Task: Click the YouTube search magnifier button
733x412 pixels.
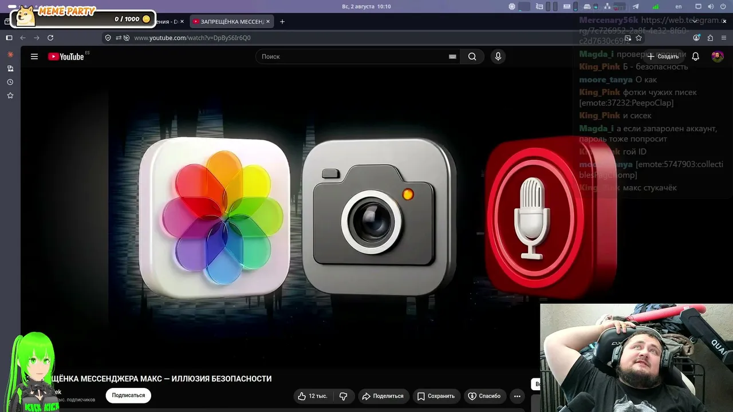Action: (x=472, y=57)
